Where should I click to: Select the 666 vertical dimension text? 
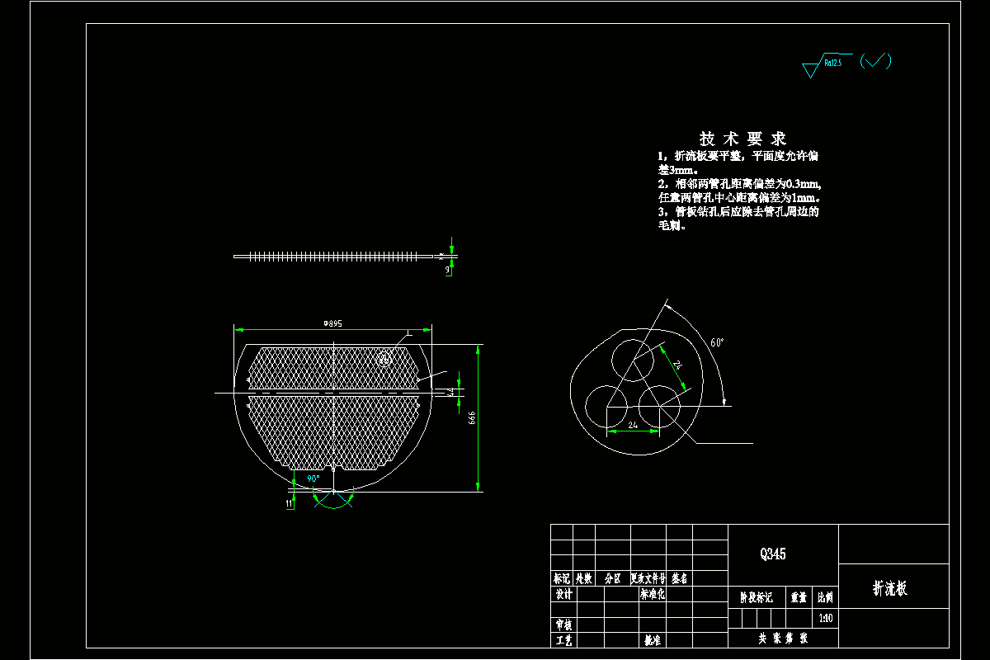pos(472,418)
